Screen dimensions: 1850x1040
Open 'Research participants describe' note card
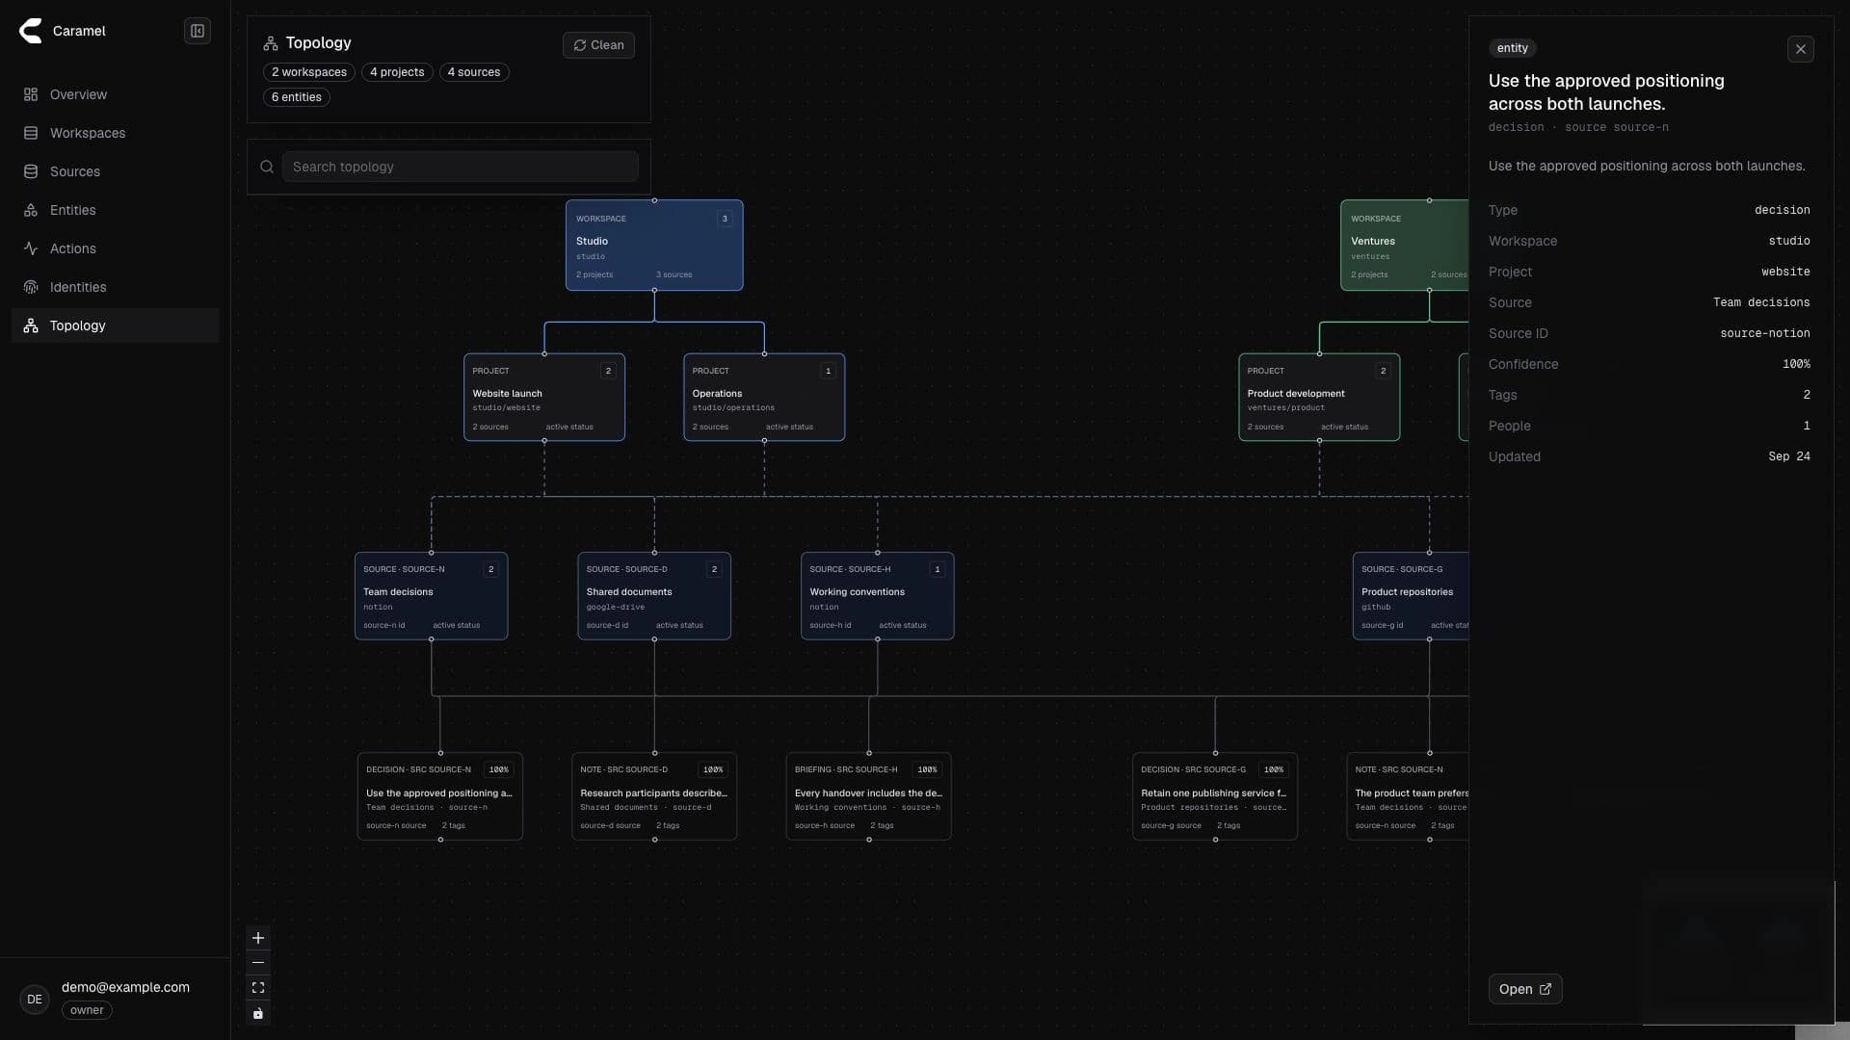pyautogui.click(x=654, y=796)
